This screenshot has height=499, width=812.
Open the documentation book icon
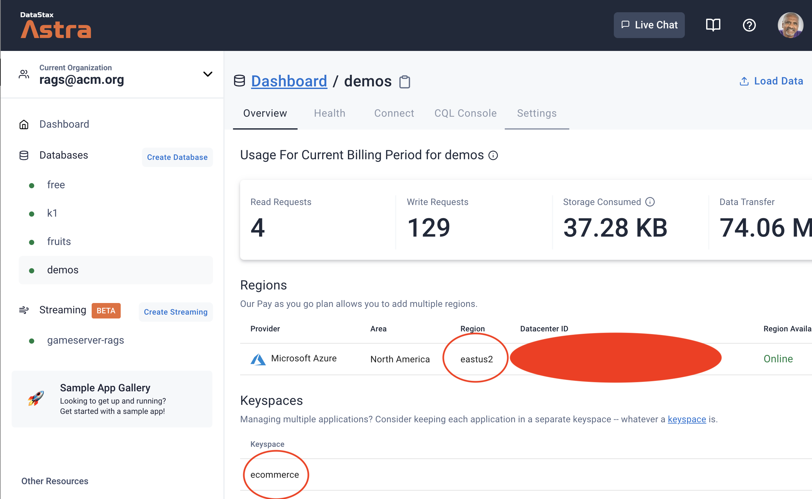click(x=713, y=25)
